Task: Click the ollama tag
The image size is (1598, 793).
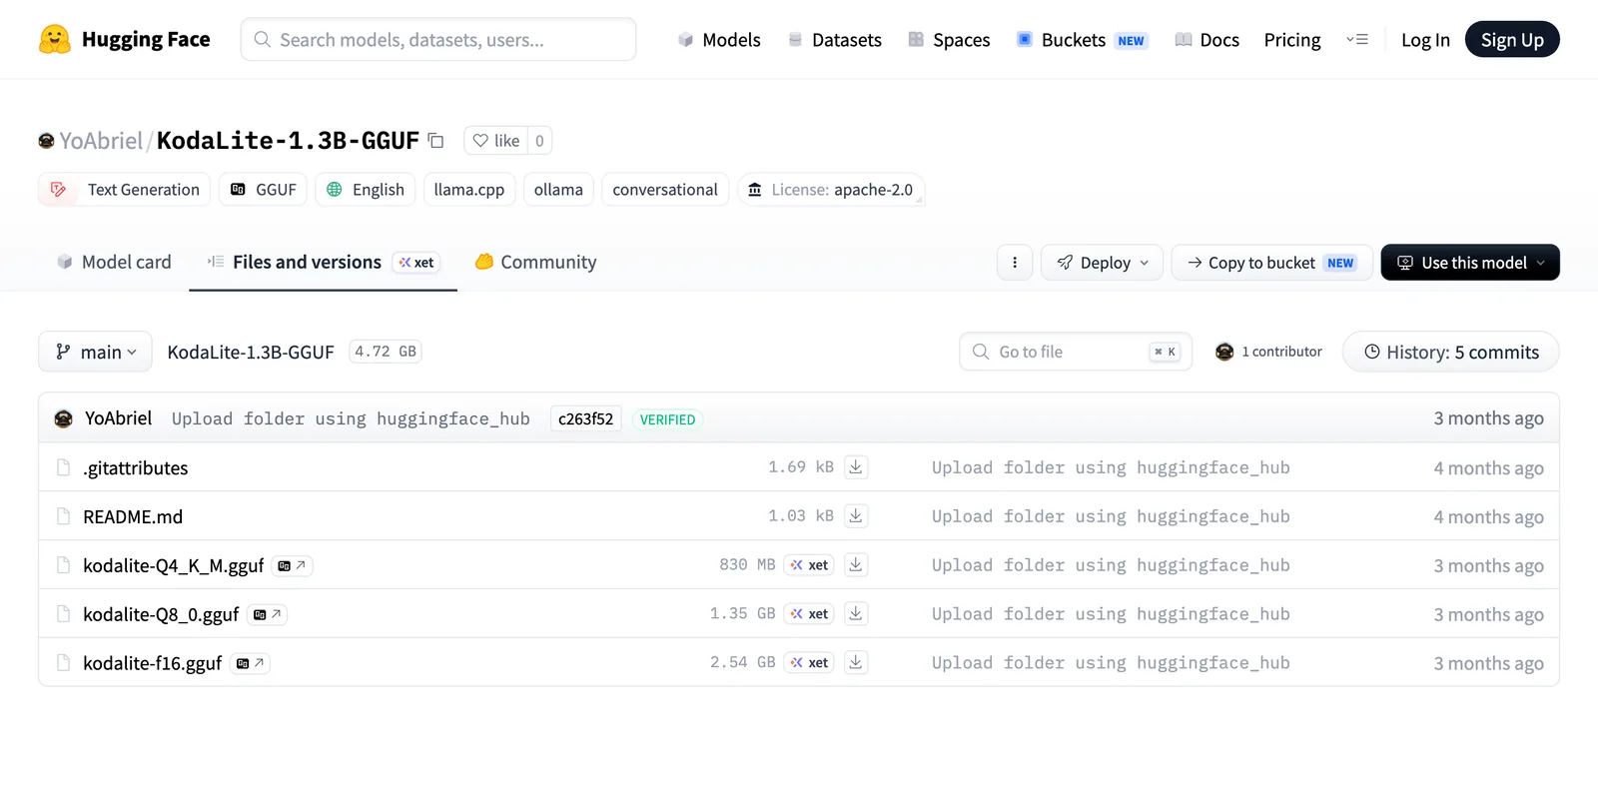Action: pos(558,190)
